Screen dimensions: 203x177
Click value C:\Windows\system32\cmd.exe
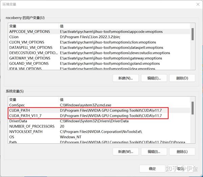pos(86,105)
